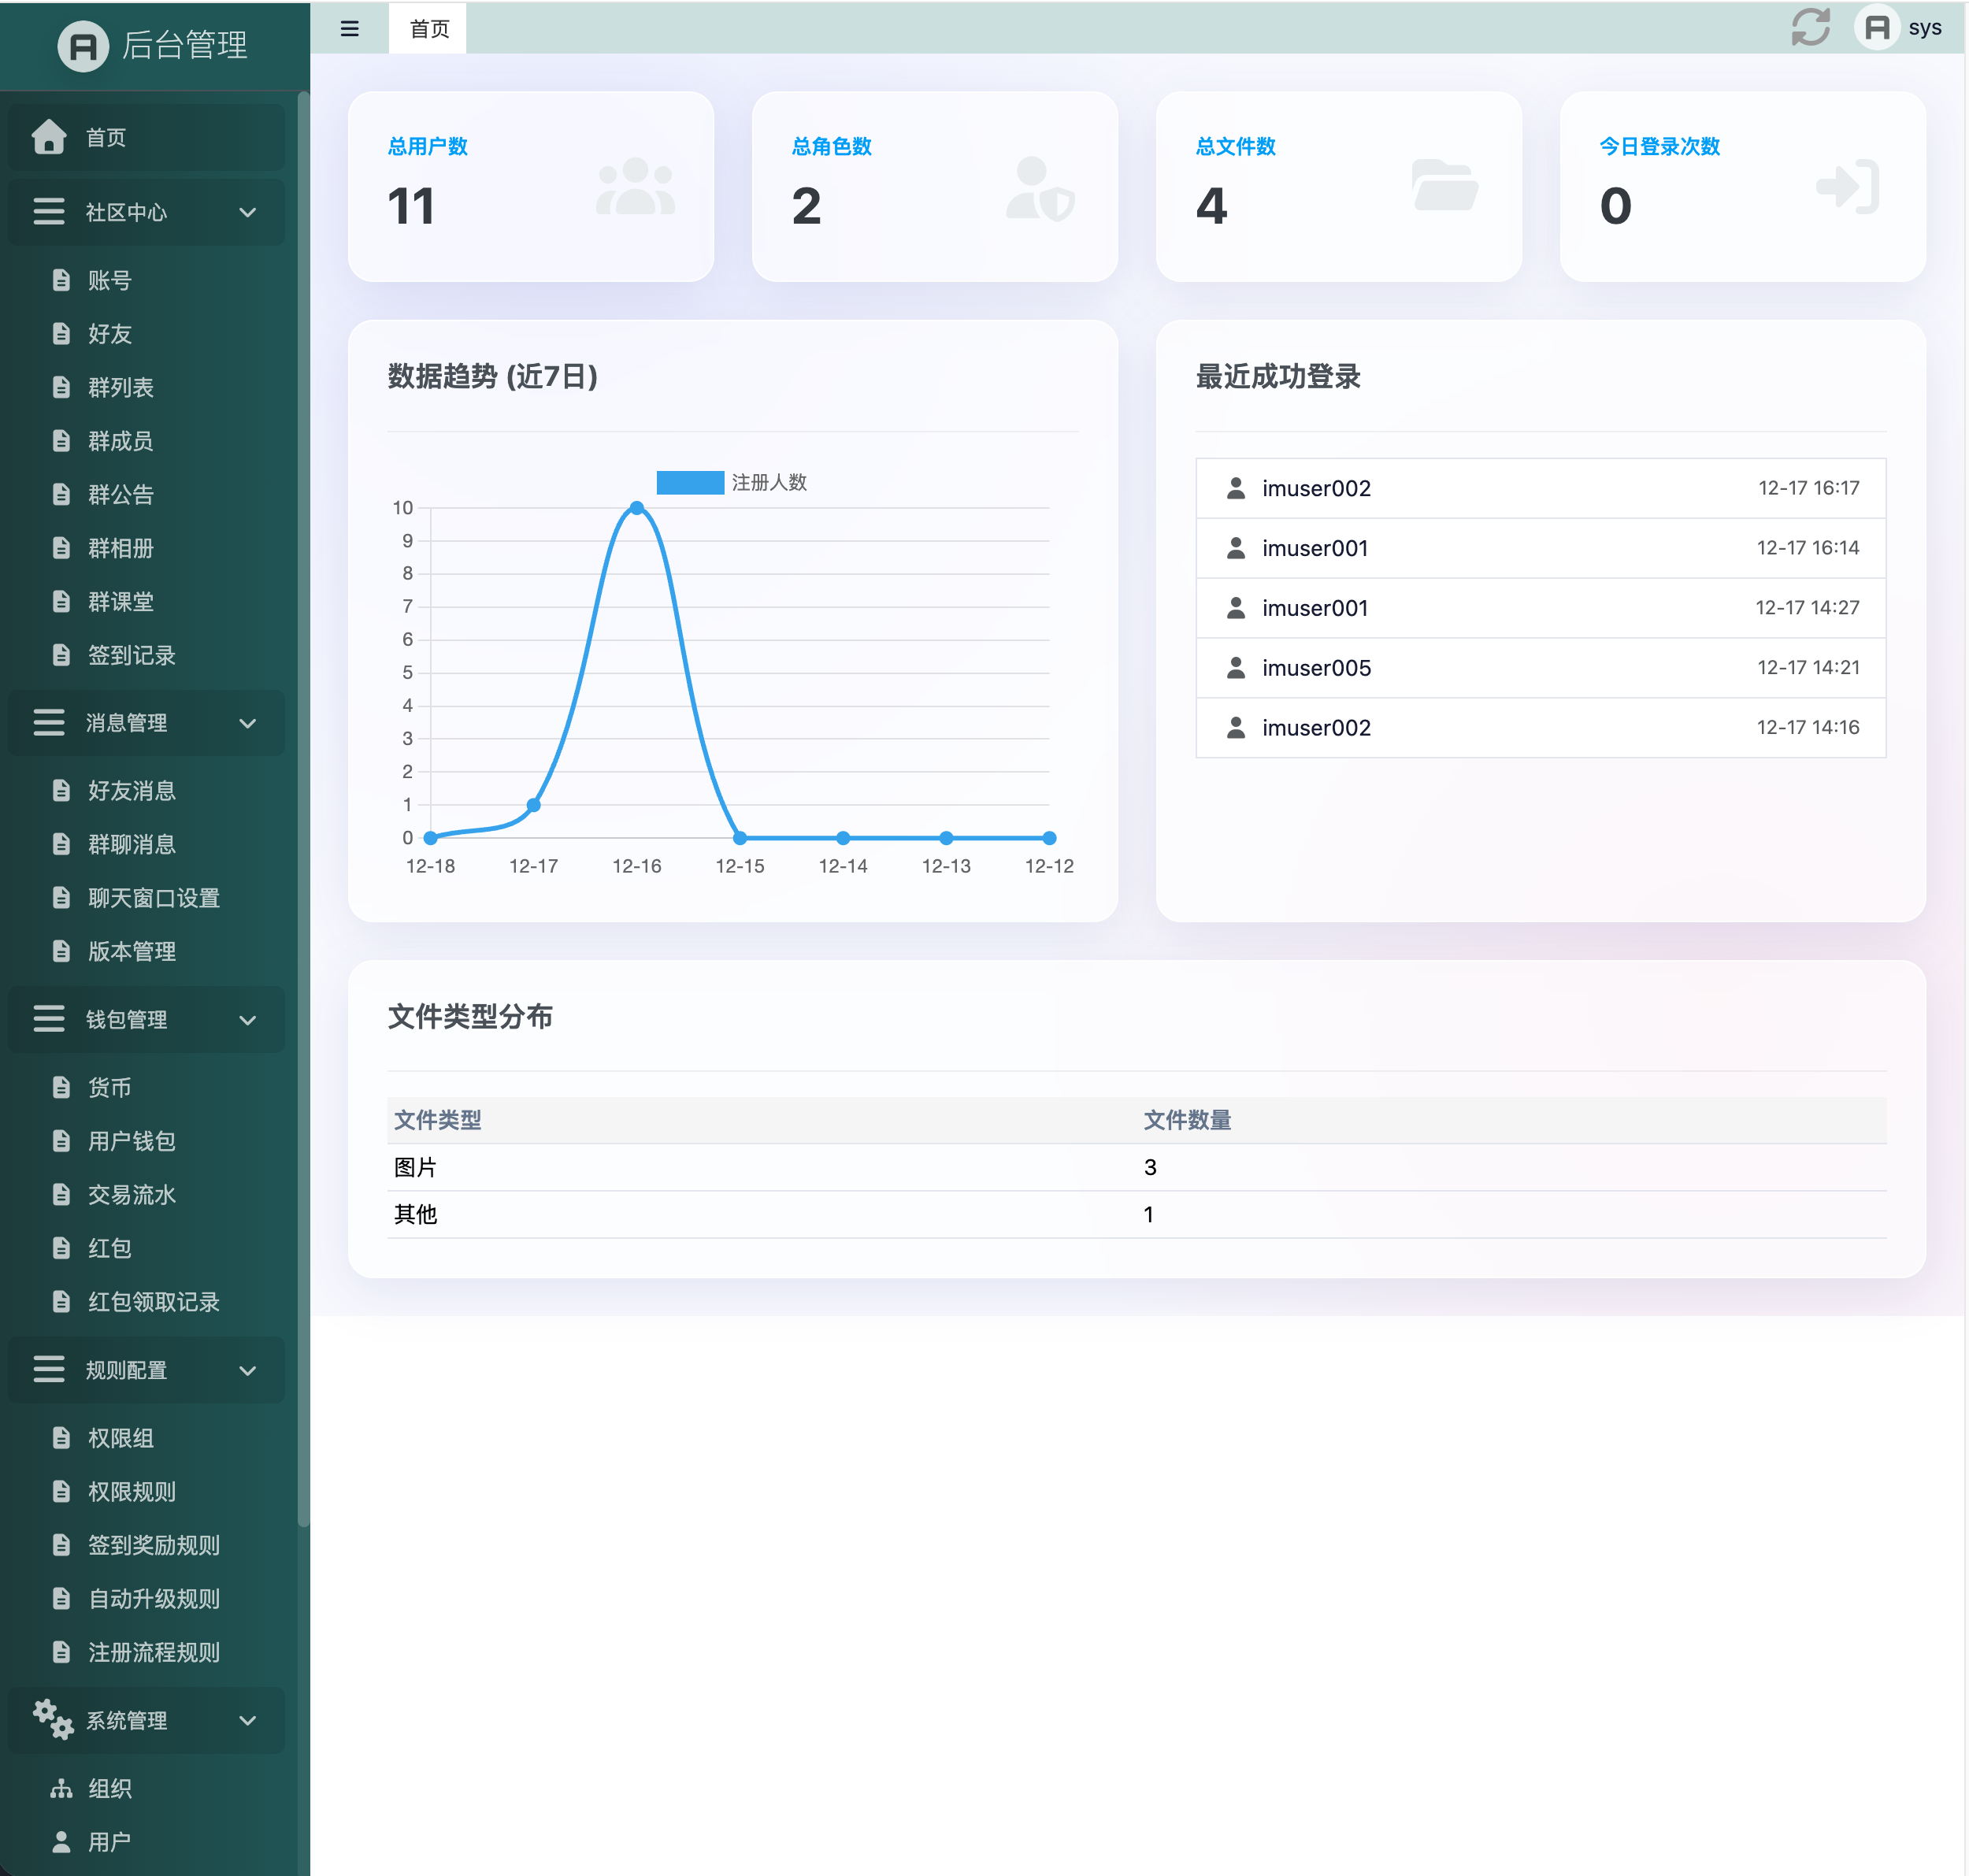Click the home icon in sidebar

pos(48,137)
